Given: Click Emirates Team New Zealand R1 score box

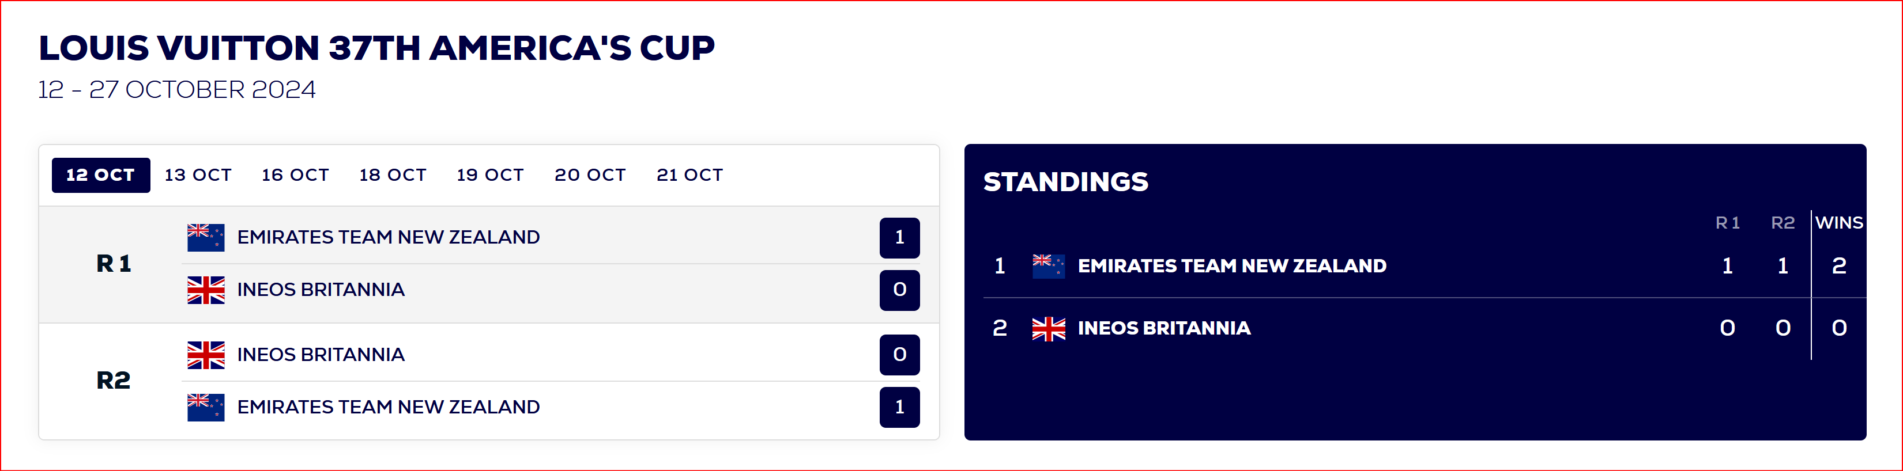Looking at the screenshot, I should click(899, 238).
